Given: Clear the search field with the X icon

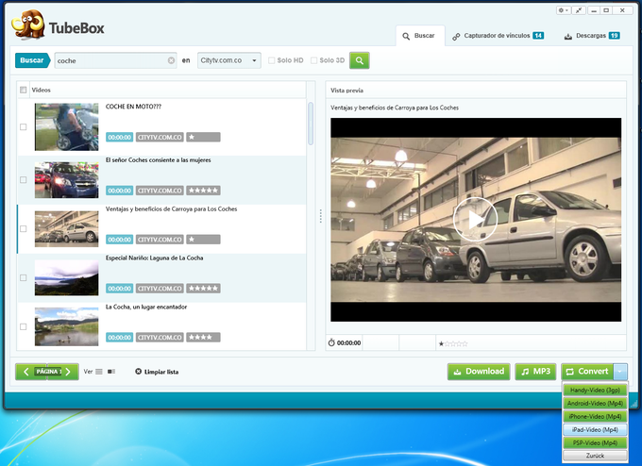Looking at the screenshot, I should click(x=171, y=60).
